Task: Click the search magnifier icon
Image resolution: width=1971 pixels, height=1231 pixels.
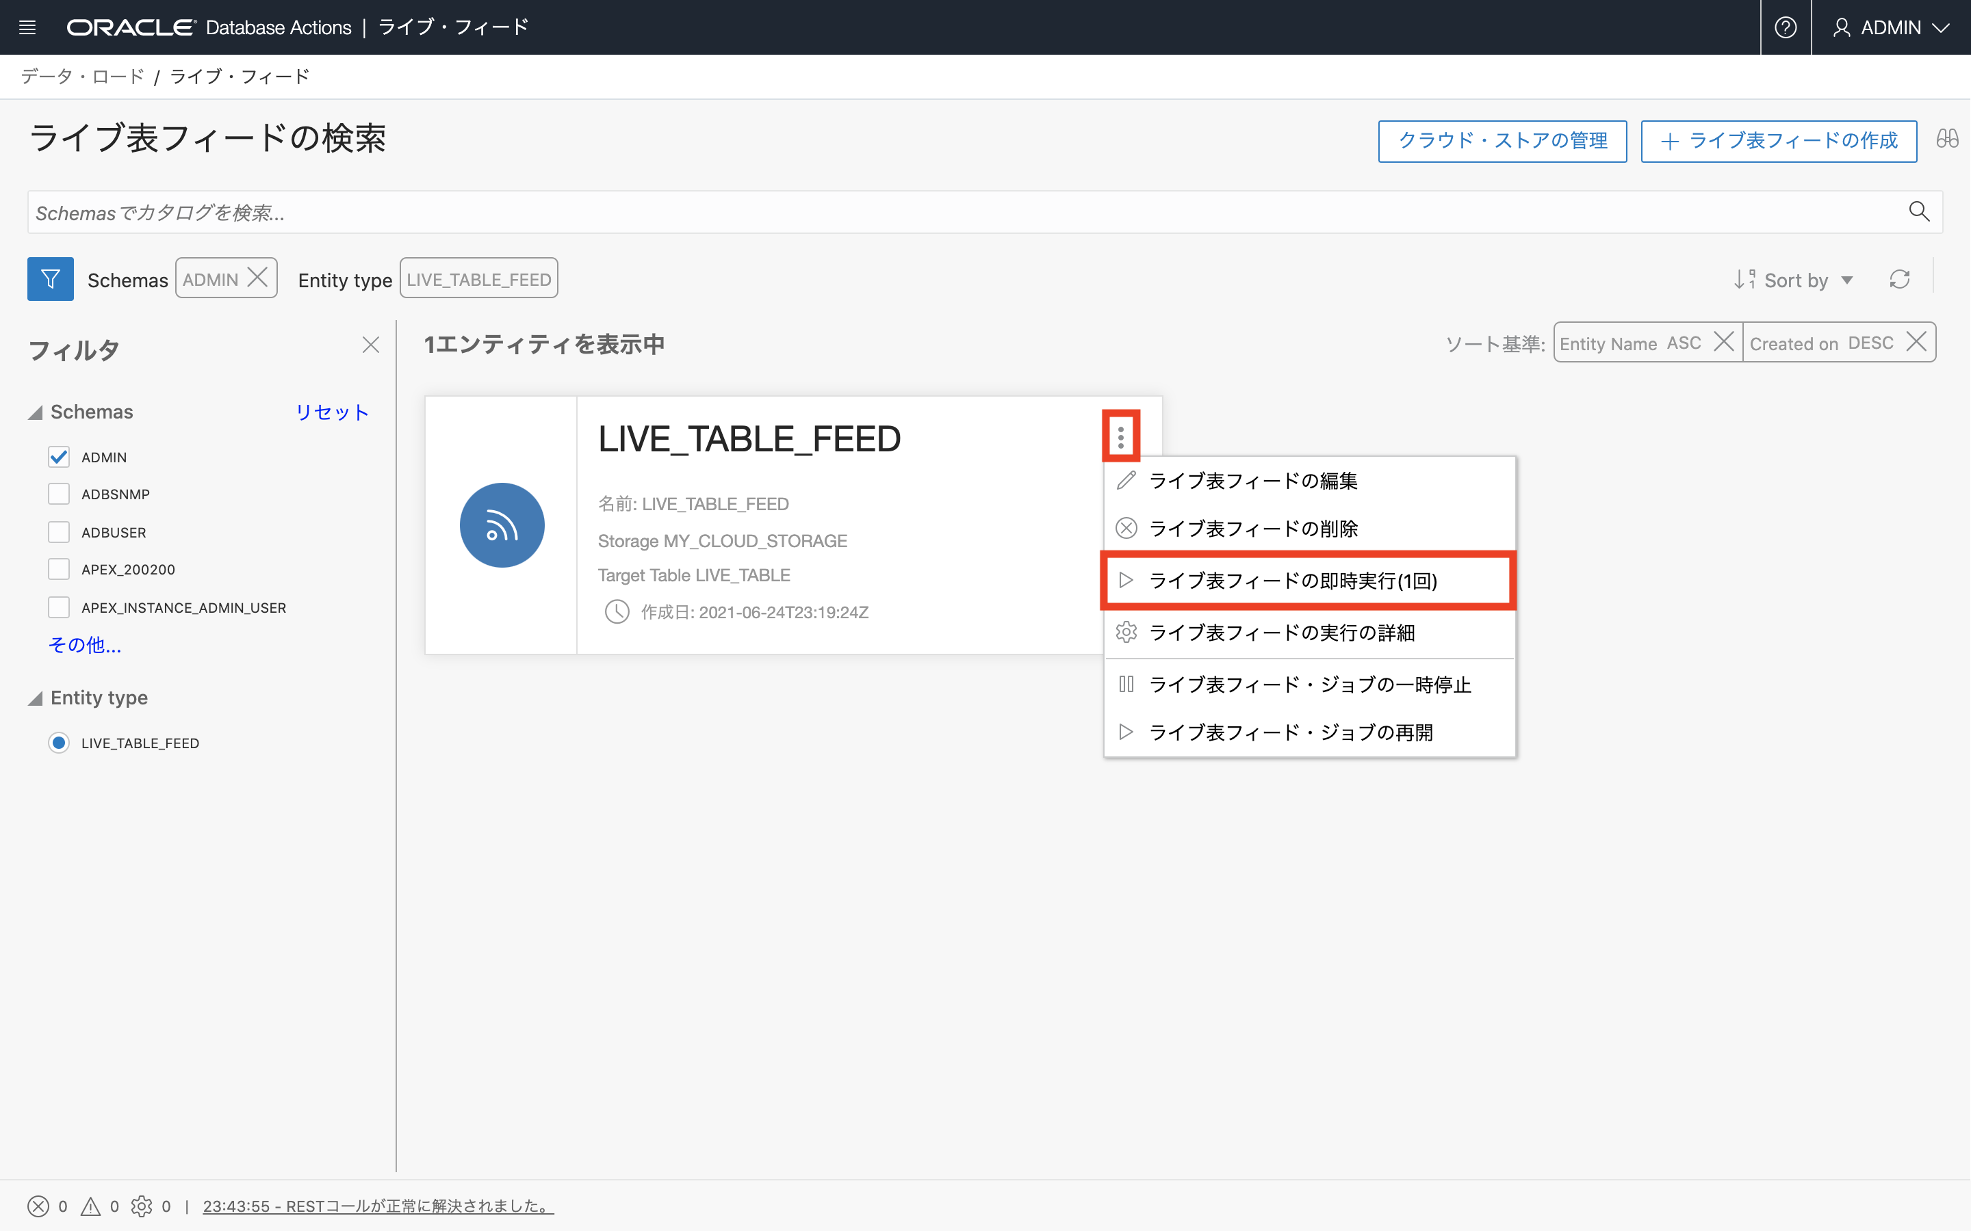Action: (x=1919, y=212)
